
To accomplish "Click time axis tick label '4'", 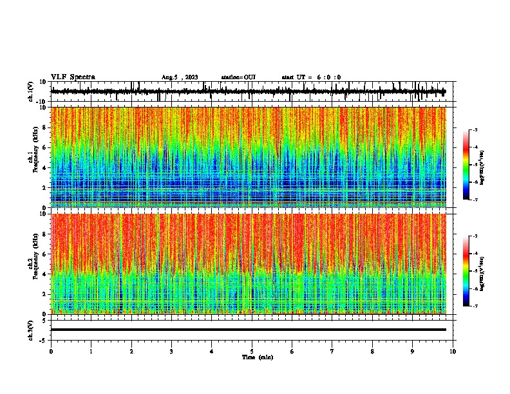I will pyautogui.click(x=212, y=352).
